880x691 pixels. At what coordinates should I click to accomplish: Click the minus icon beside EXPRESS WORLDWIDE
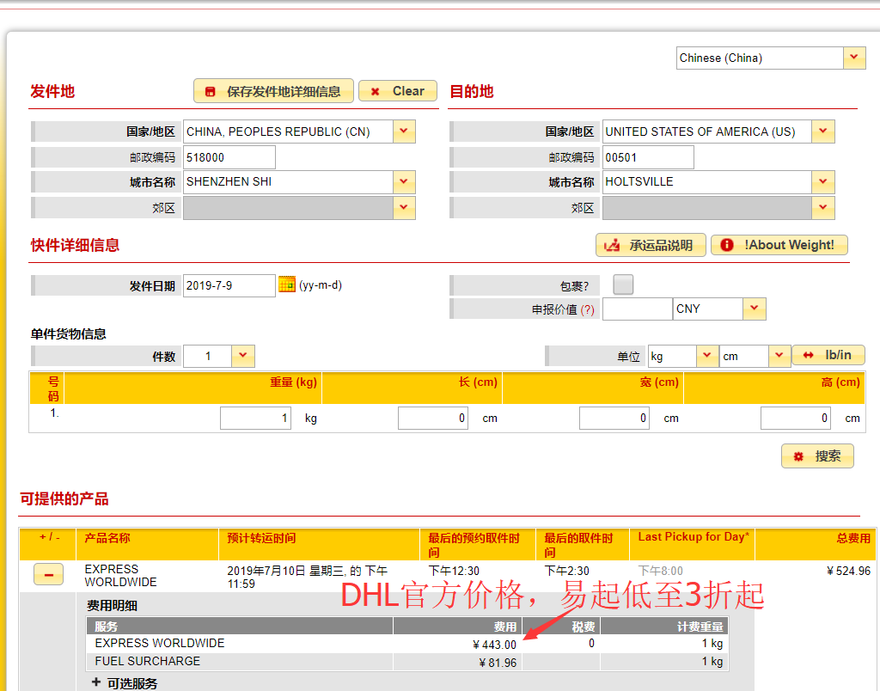click(x=48, y=573)
